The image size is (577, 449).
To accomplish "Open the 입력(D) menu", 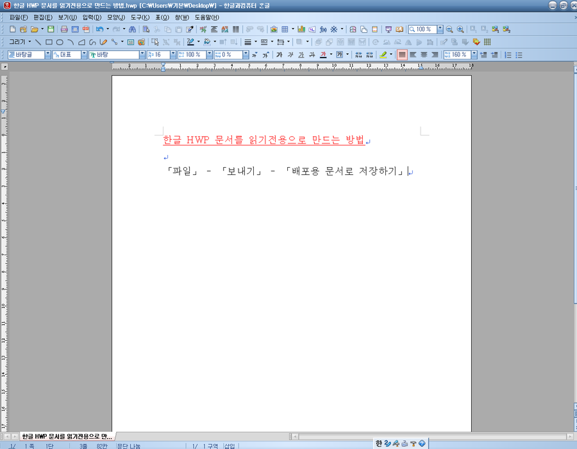I will point(92,17).
